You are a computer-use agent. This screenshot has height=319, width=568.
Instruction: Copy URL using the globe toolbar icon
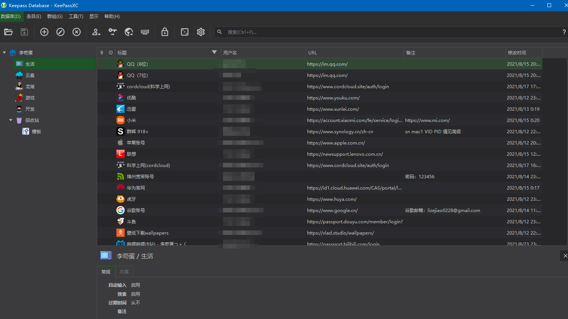(x=129, y=32)
